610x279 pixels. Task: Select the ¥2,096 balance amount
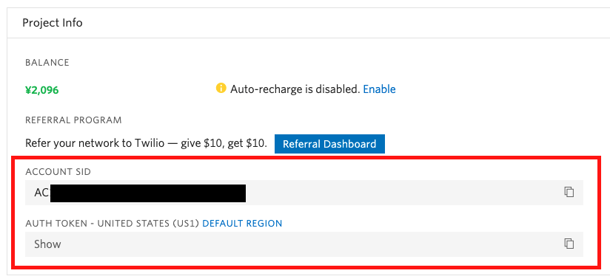(x=42, y=90)
